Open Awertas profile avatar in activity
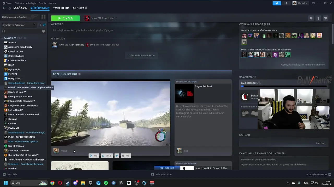Viewport: 334px width, 187px height. [x=54, y=45]
